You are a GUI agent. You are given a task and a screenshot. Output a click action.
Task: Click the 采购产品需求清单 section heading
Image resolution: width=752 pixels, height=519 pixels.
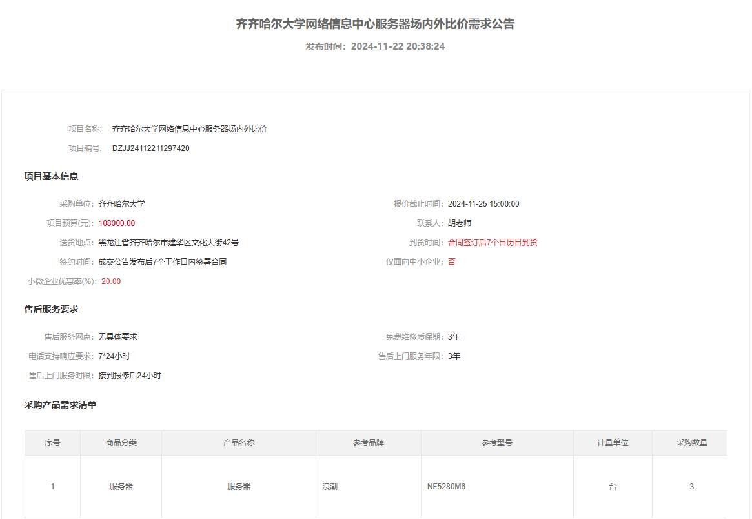(61, 405)
